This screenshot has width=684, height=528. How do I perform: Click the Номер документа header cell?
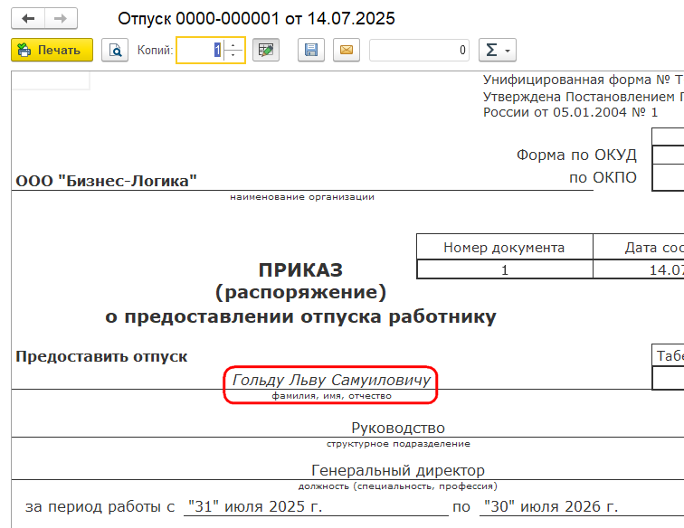click(x=504, y=247)
